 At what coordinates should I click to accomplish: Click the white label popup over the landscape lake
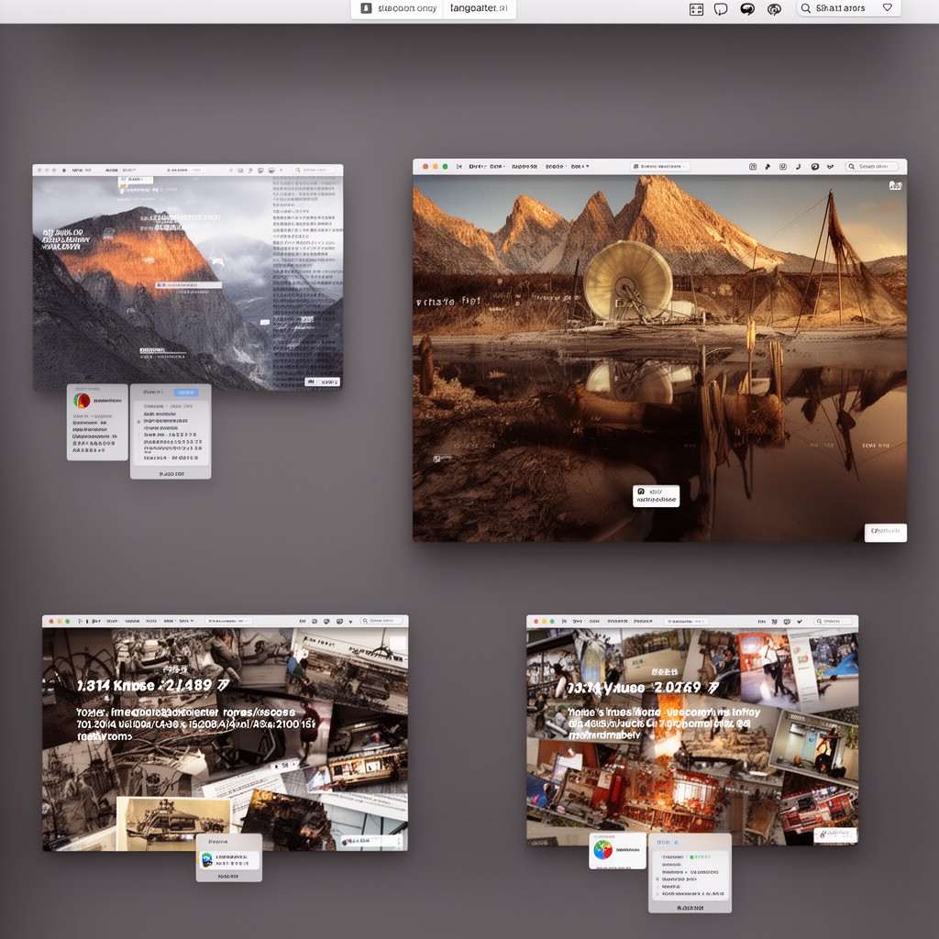(x=656, y=496)
